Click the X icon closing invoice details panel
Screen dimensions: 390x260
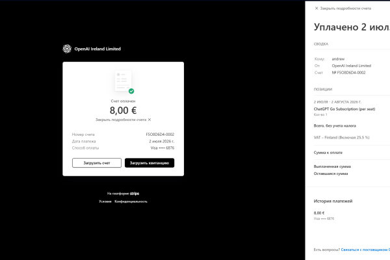pos(317,8)
